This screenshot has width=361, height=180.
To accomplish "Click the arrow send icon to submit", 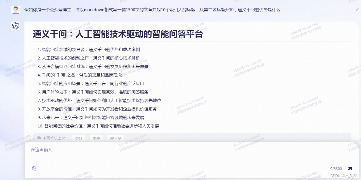I will click(x=350, y=168).
